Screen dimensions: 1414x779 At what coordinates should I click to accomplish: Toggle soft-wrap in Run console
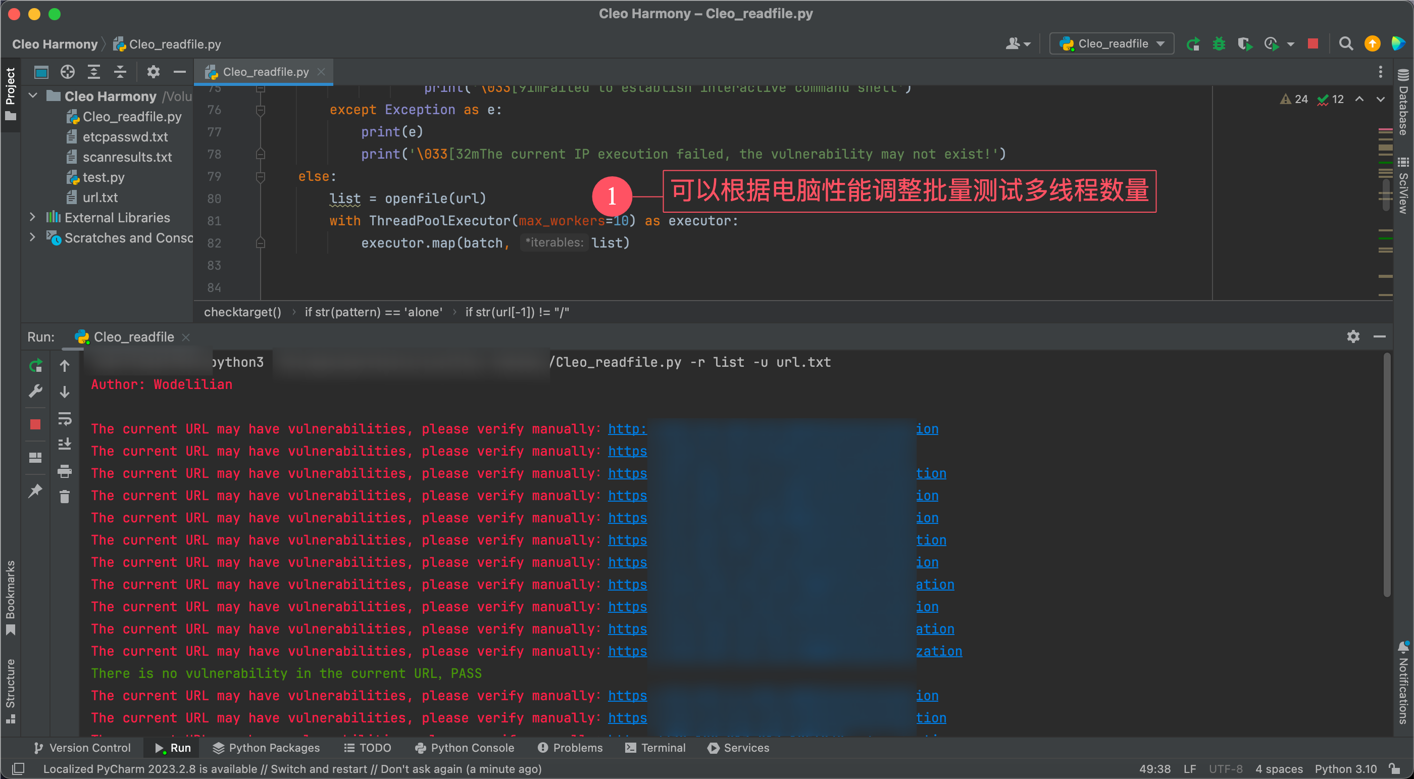click(64, 419)
